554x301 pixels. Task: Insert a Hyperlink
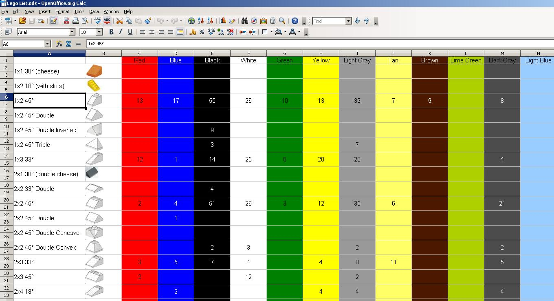pyautogui.click(x=191, y=21)
